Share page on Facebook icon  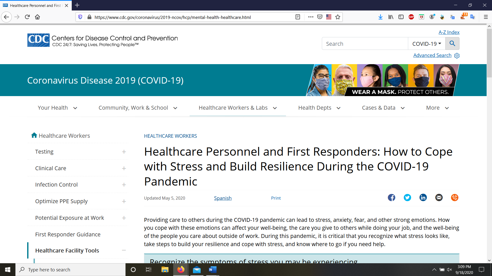tap(391, 198)
